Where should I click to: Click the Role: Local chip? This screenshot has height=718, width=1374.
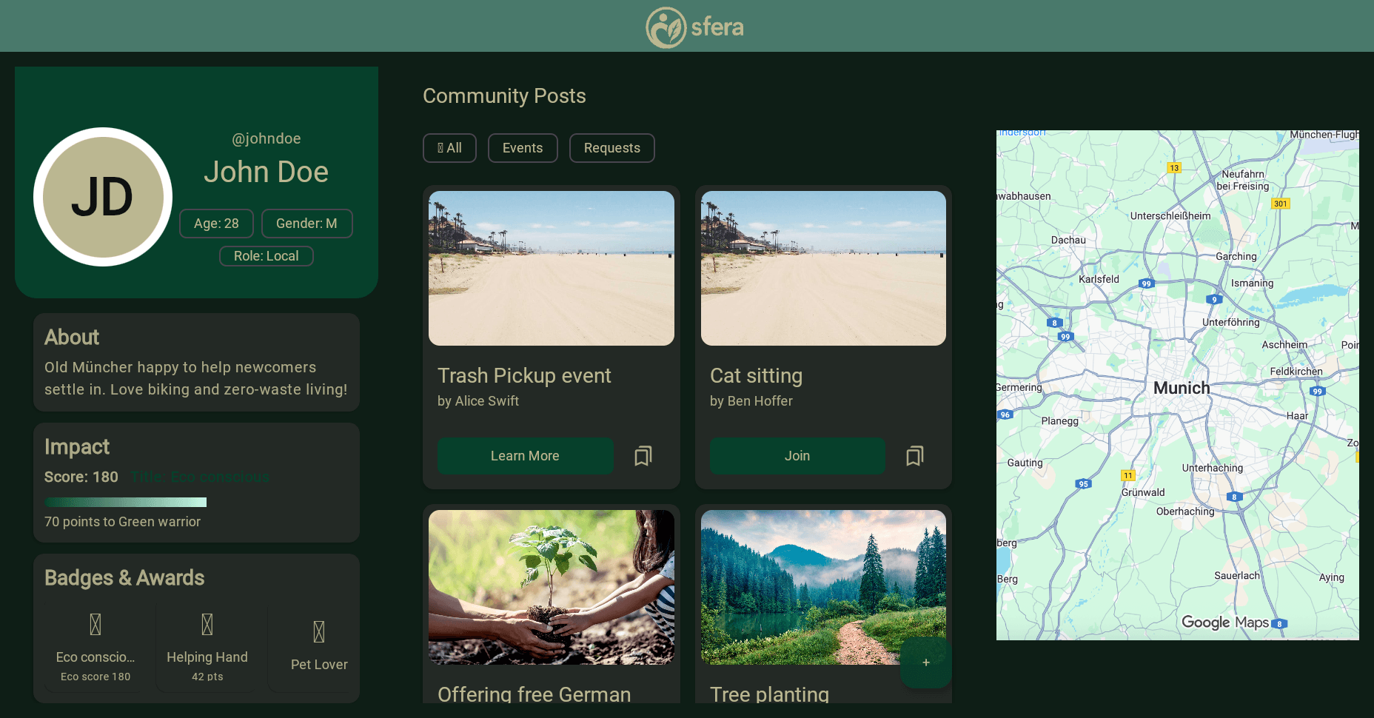point(267,256)
